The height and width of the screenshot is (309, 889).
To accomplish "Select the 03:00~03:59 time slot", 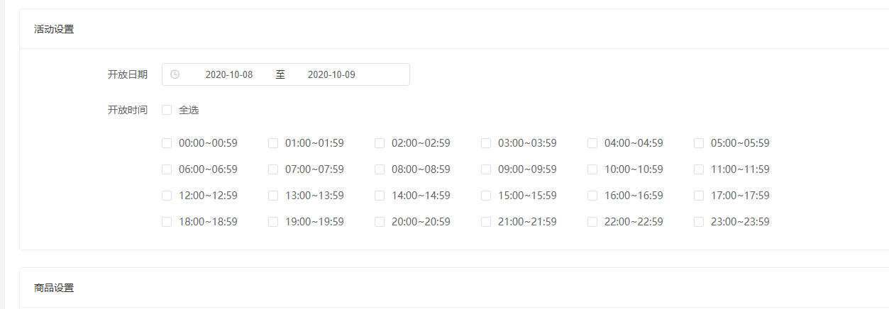I will pos(486,143).
